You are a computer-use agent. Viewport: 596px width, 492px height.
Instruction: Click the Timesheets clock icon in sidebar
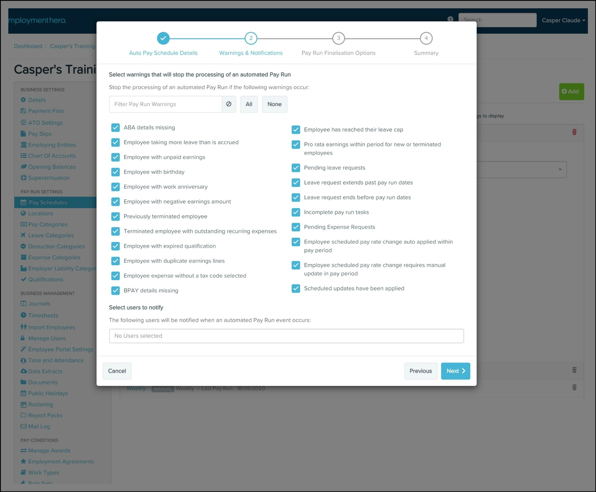click(23, 315)
